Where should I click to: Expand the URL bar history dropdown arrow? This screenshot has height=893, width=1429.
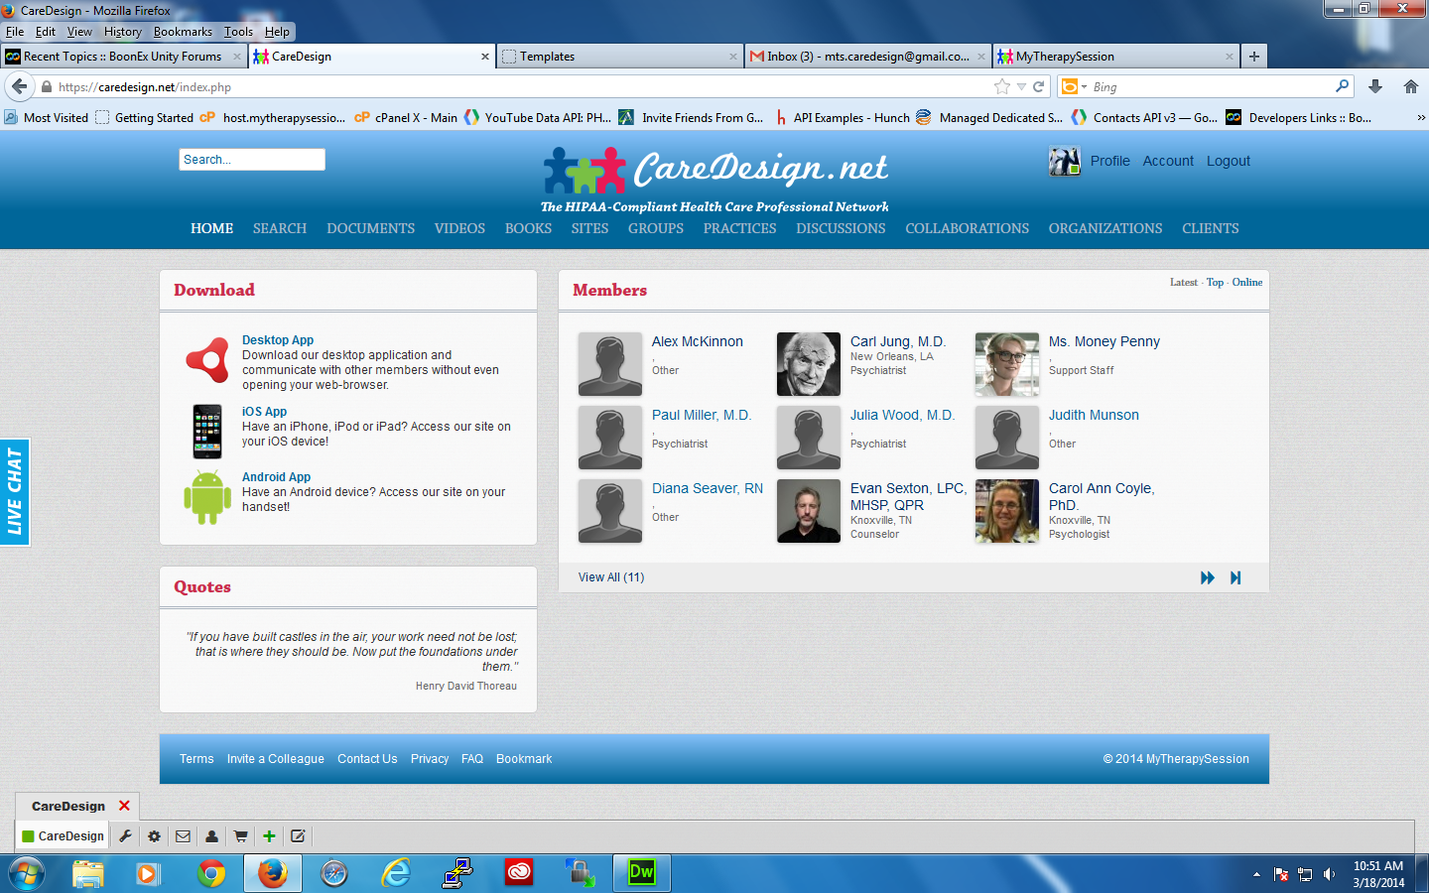[1021, 87]
